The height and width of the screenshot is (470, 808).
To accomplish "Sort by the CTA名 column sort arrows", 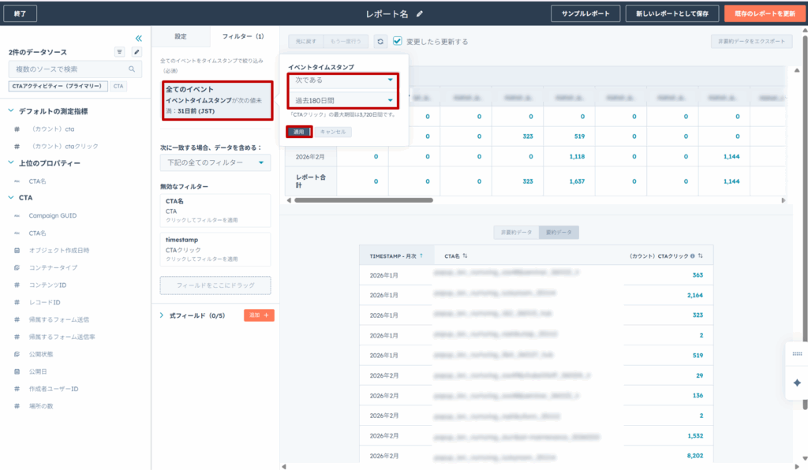I will [x=466, y=256].
